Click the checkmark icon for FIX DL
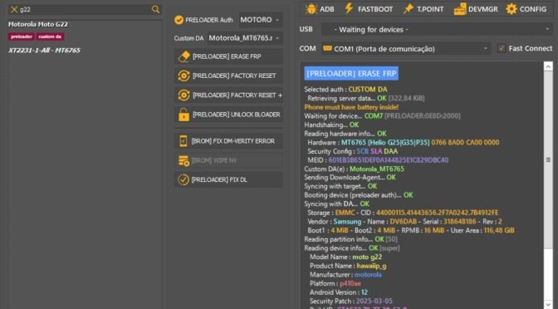This screenshot has width=558, height=309. [x=184, y=179]
